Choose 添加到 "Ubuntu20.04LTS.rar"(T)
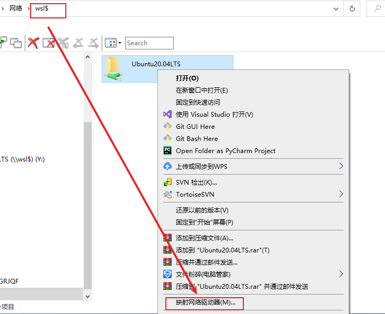This screenshot has height=314, width=385. pos(253,250)
